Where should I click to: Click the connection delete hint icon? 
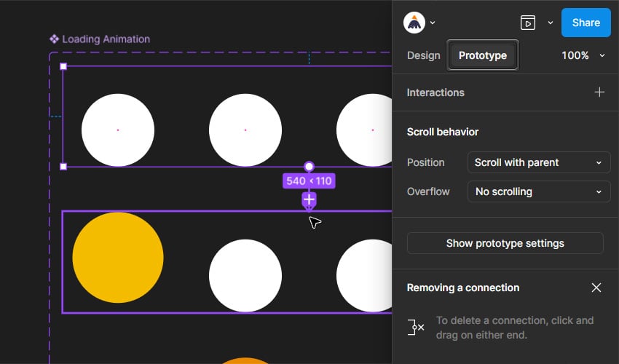416,328
